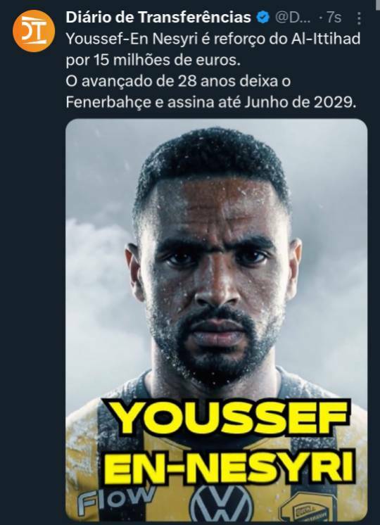Viewport: 380px width, 525px height.
Task: Click the player's face in the image
Action: tap(214, 282)
